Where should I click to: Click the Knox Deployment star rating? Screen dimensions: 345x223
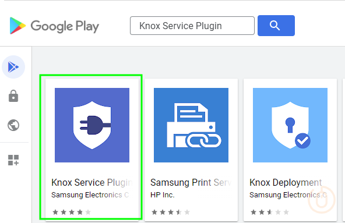[269, 212]
